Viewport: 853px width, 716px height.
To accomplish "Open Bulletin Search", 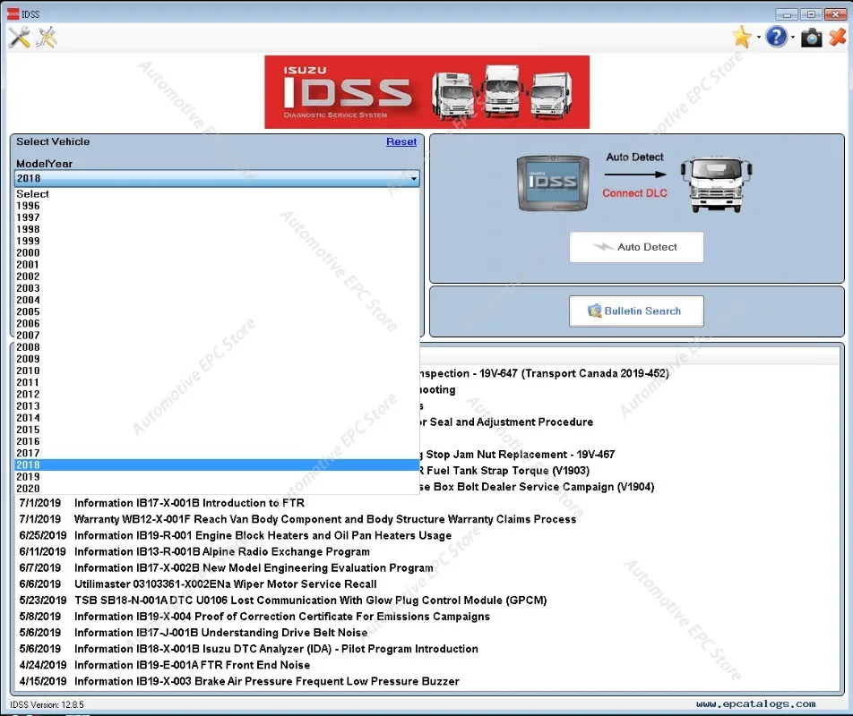I will [x=636, y=311].
